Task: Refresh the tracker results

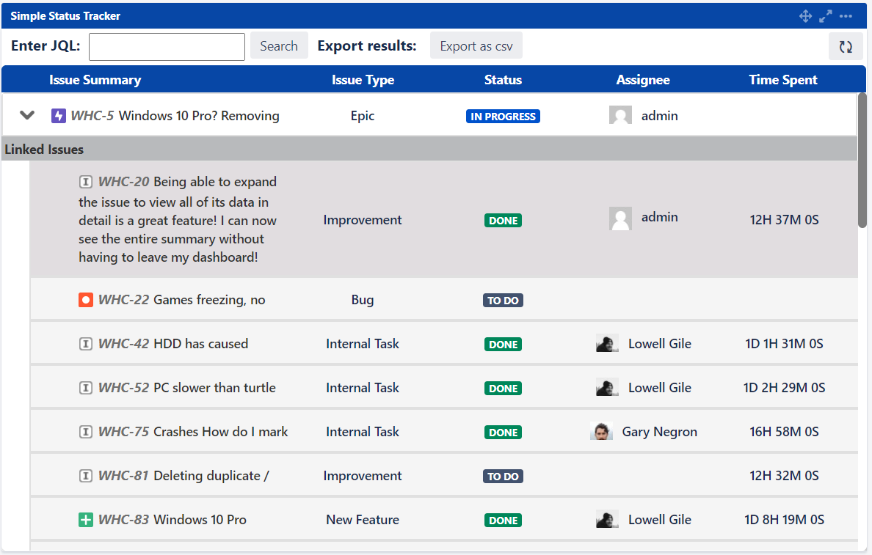Action: click(x=846, y=47)
